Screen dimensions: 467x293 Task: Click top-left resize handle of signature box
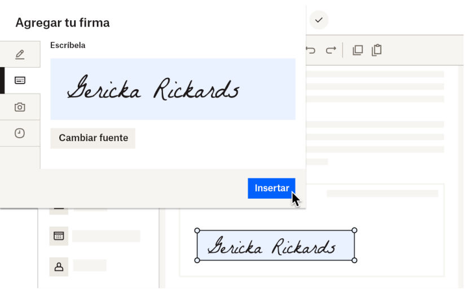point(197,230)
